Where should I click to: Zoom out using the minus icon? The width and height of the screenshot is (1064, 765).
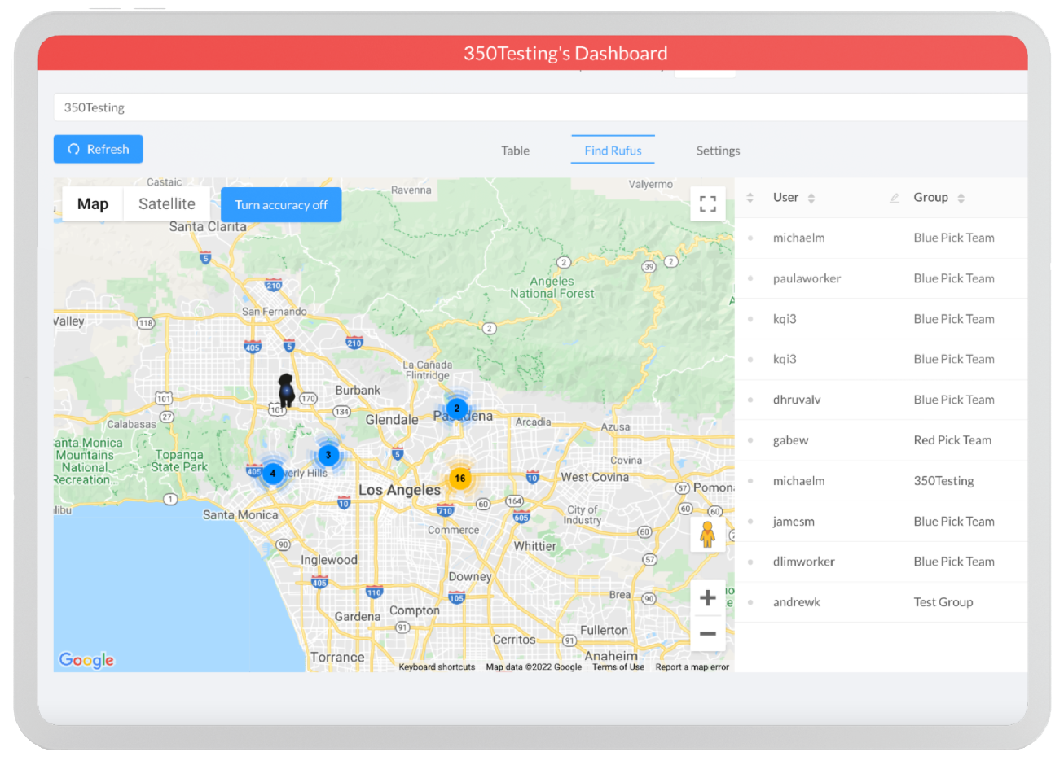click(x=707, y=632)
